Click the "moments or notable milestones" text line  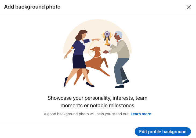click(97, 105)
